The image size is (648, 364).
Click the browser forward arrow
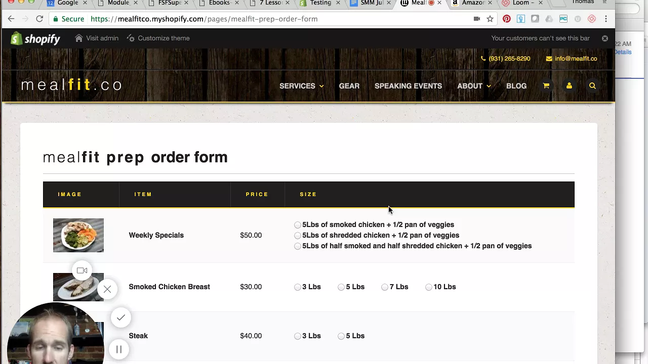(25, 19)
